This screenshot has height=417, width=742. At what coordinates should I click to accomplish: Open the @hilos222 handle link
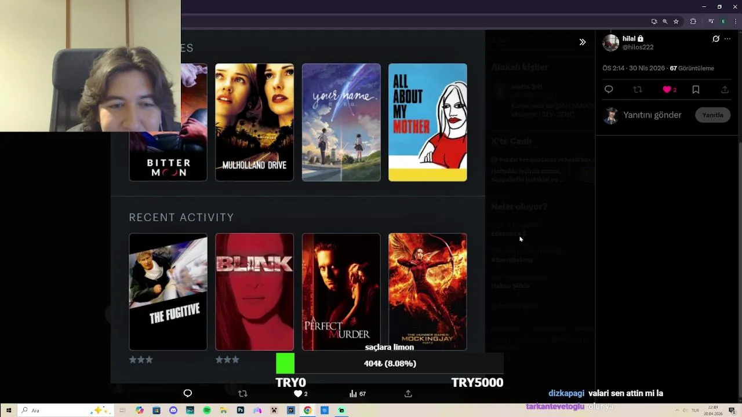(x=638, y=47)
